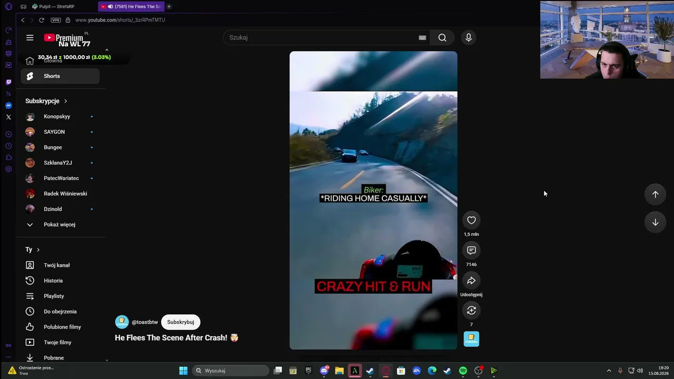
Task: Open Messenger in the Opera sidebar
Action: 8,105
